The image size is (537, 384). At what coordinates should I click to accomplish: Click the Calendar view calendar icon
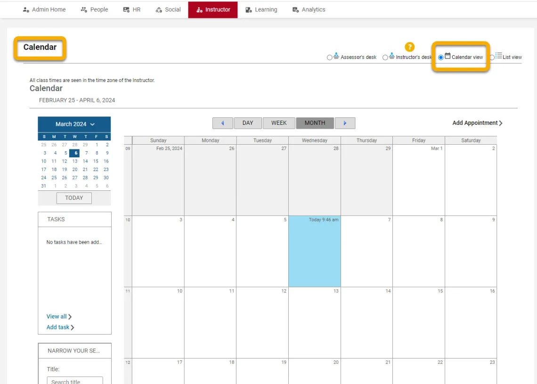[x=447, y=56]
